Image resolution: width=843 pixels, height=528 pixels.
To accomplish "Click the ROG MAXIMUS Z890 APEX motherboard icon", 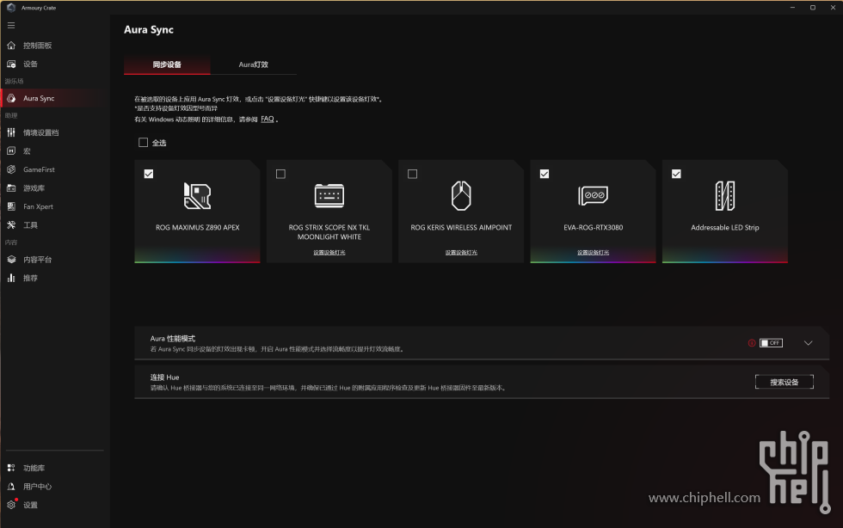I will pos(197,196).
